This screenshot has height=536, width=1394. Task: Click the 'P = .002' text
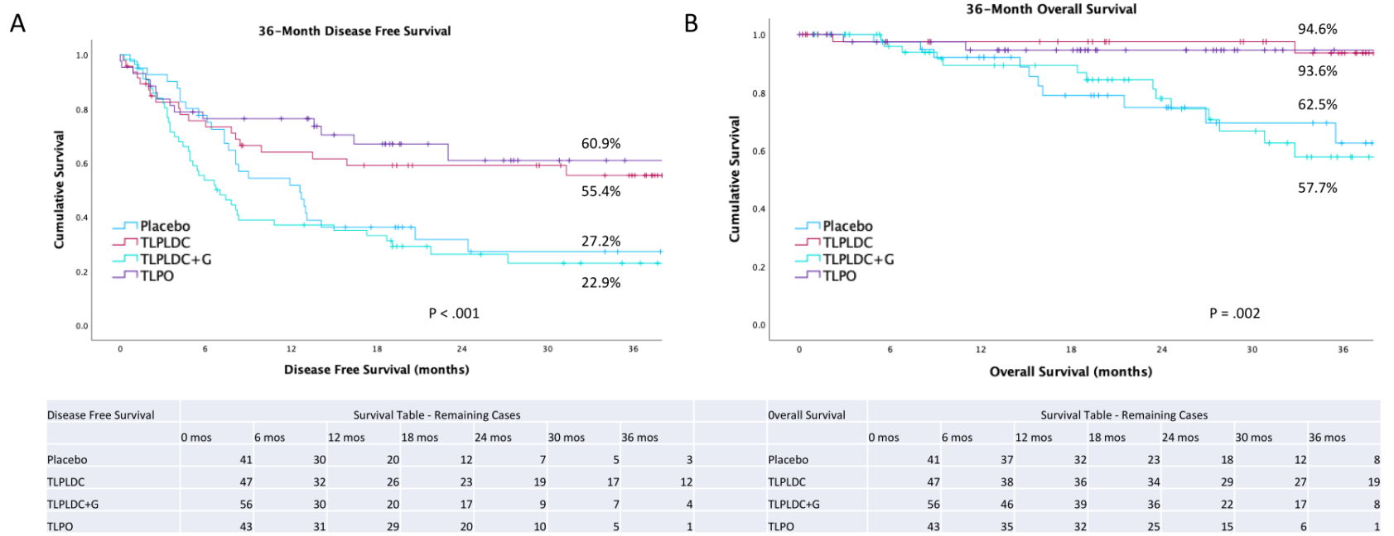coord(1234,313)
